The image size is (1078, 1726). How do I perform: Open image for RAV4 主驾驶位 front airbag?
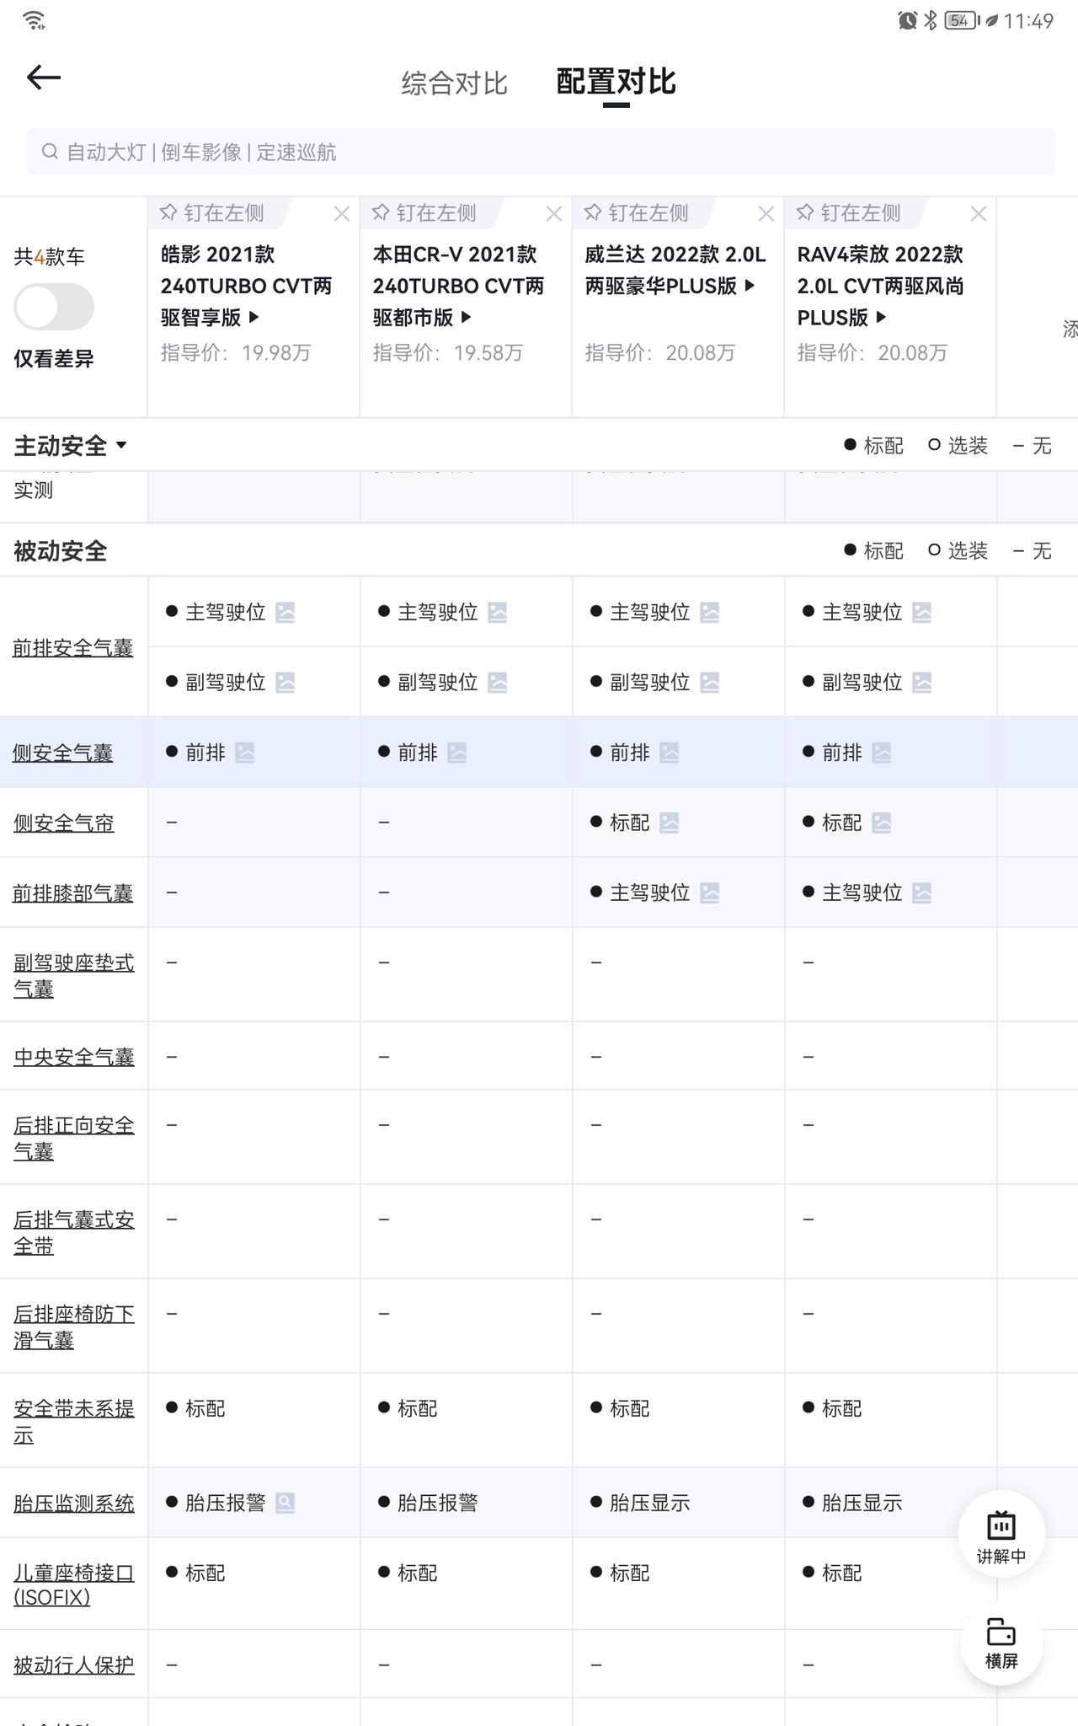(922, 613)
